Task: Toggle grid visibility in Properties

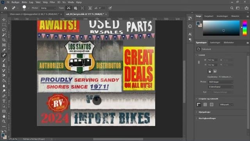Action: point(205,105)
